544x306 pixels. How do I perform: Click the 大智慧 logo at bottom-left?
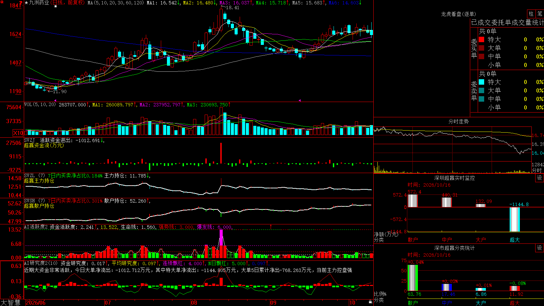tap(11, 302)
